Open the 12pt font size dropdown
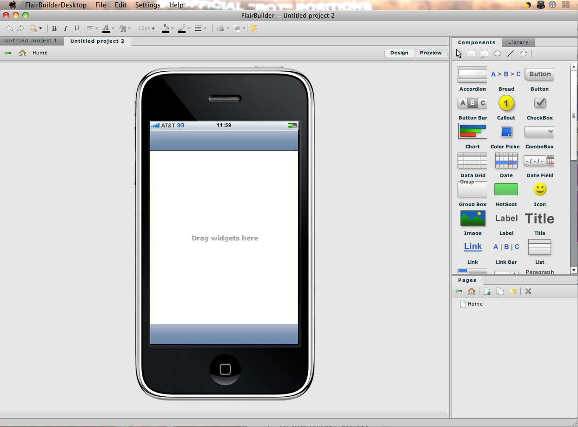The width and height of the screenshot is (578, 427). point(146,28)
